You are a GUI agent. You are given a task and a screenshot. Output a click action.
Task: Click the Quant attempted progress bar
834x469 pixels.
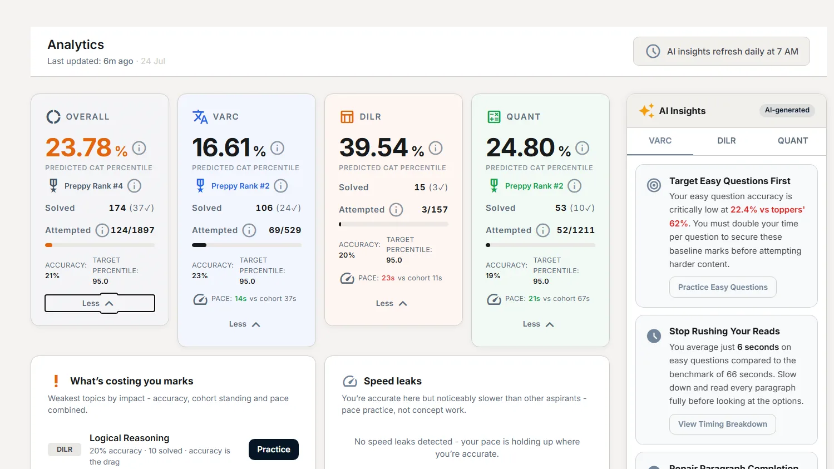pos(540,245)
